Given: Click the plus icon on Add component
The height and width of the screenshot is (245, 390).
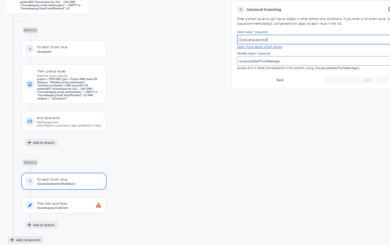Looking at the screenshot, I should [x=12, y=240].
